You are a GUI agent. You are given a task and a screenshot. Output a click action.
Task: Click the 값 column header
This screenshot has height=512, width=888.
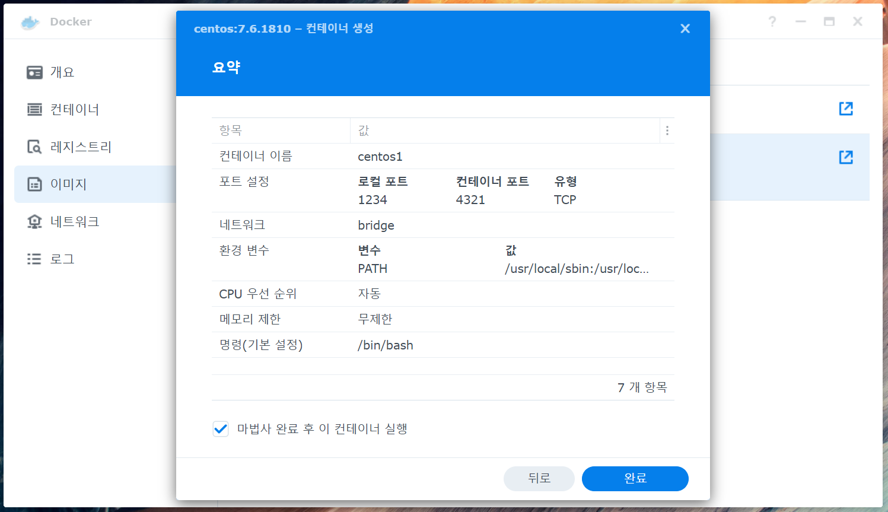pyautogui.click(x=505, y=131)
